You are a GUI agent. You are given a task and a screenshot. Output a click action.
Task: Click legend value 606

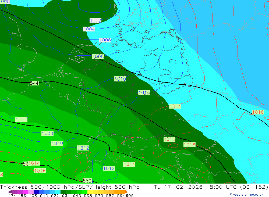[130, 195]
